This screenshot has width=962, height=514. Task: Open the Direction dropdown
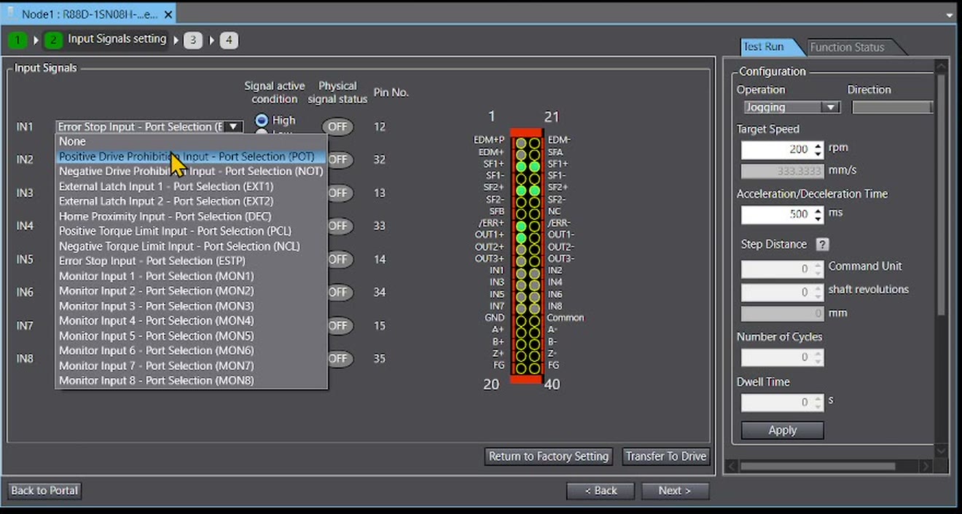point(892,107)
